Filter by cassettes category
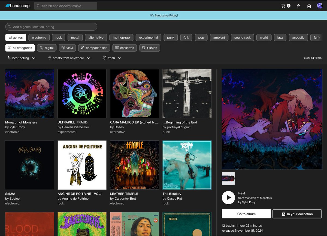 tap(125, 48)
